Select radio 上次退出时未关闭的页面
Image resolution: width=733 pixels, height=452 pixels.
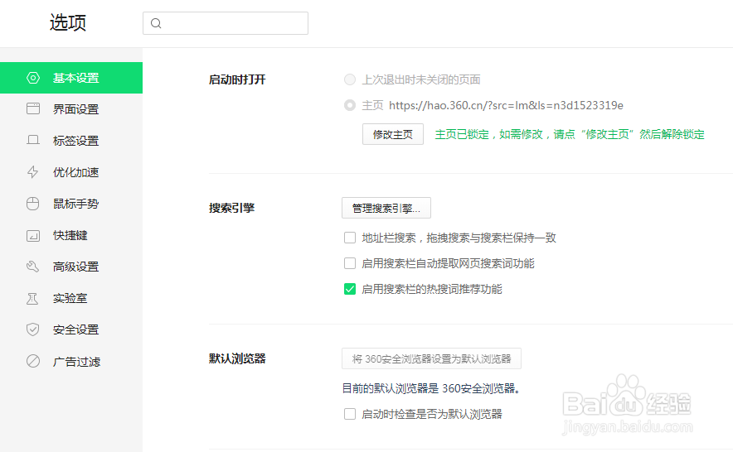point(350,79)
